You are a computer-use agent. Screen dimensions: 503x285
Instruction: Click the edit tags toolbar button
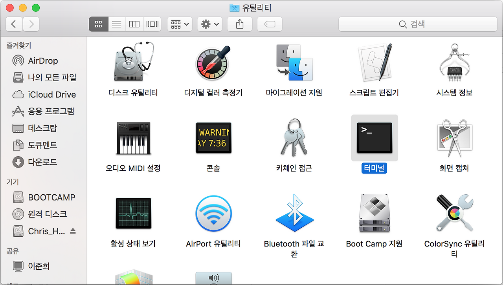tap(270, 24)
